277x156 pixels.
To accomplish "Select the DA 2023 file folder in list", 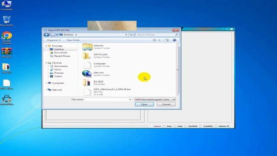I will click(x=96, y=83).
